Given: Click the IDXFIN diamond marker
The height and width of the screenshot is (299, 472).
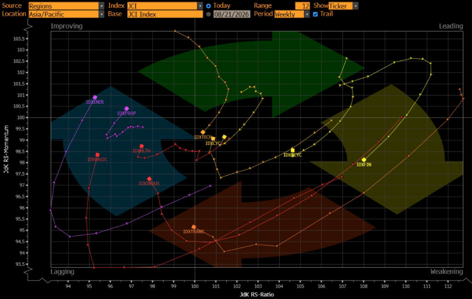Looking at the screenshot, I should tap(364, 160).
